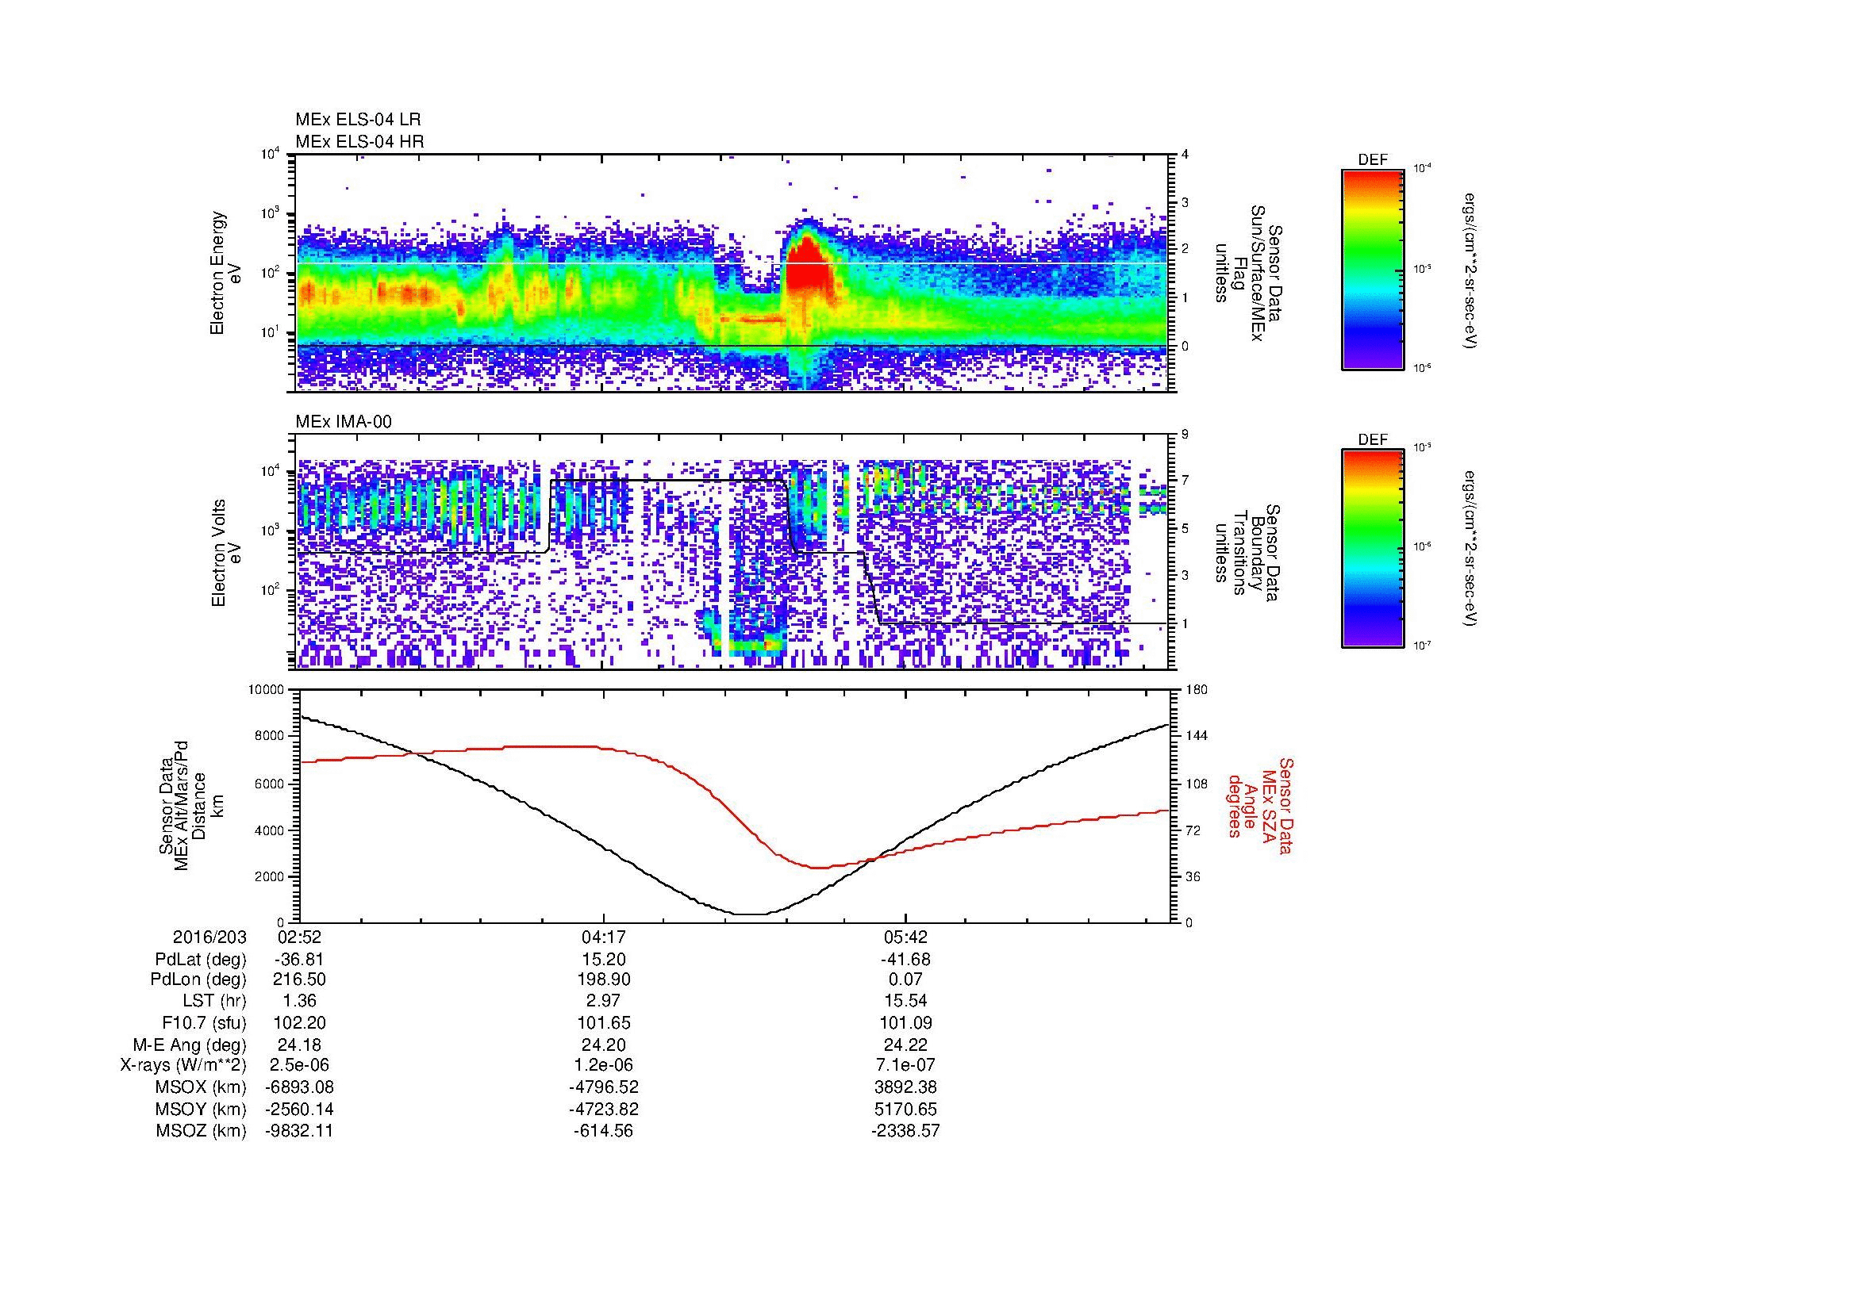Screen dimensions: 1856x1311
Task: Click the lower DEF color bar
Action: point(1373,550)
